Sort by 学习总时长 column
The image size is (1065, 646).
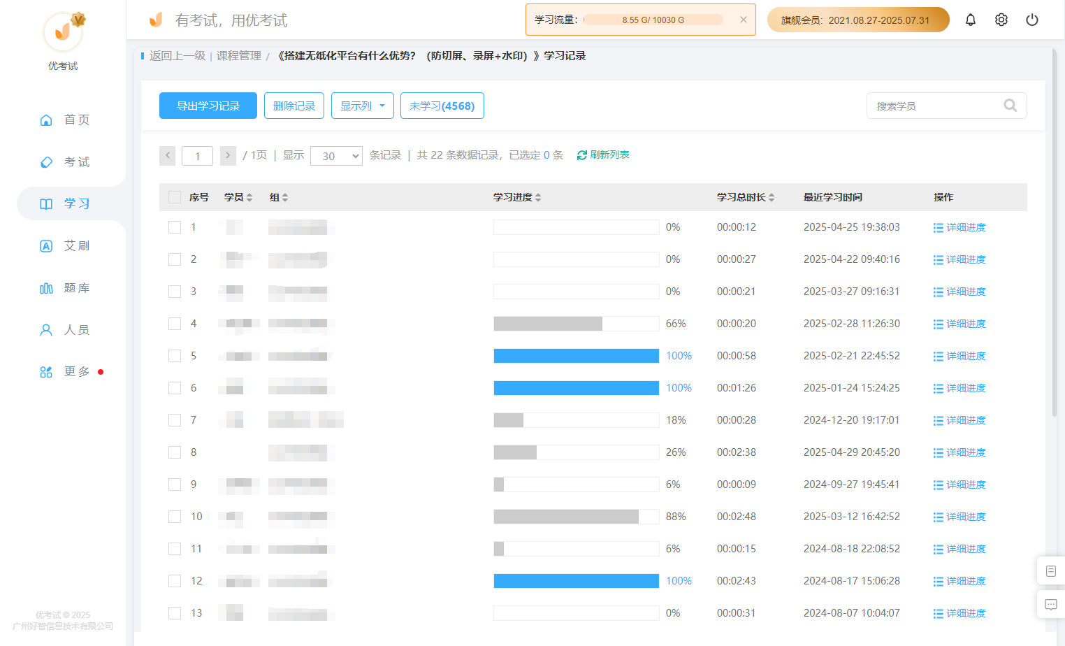746,197
